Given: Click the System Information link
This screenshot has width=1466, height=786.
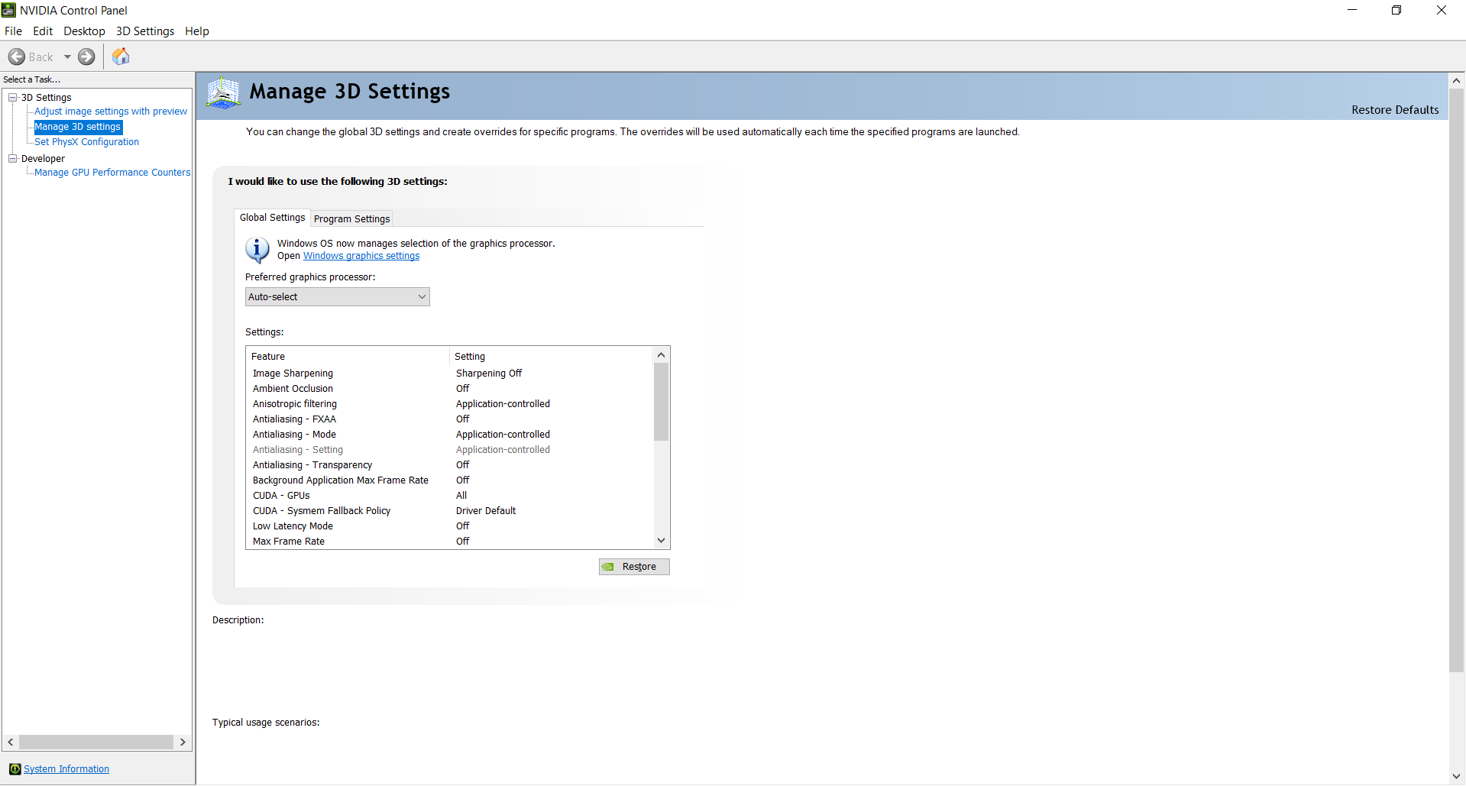Looking at the screenshot, I should click(x=66, y=769).
